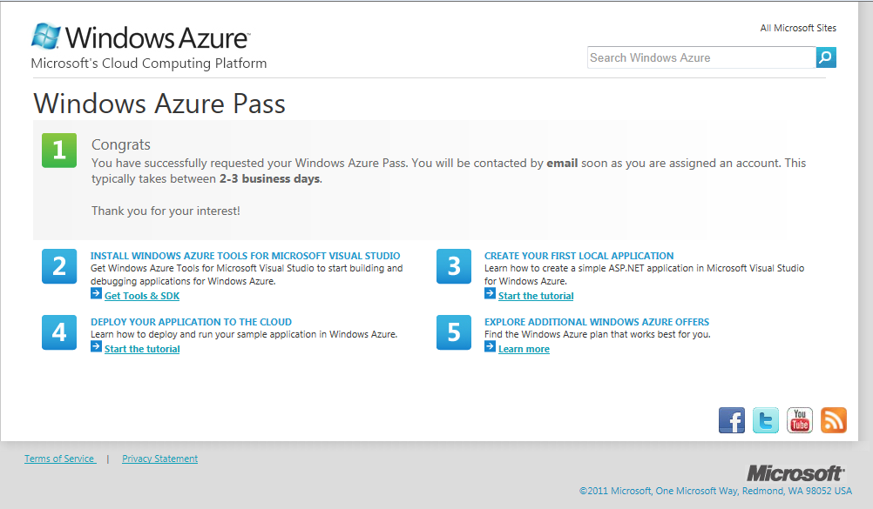Screen dimensions: 873x509
Task: Click the Microsoft's Cloud Computing Platform tagline
Action: (x=149, y=64)
